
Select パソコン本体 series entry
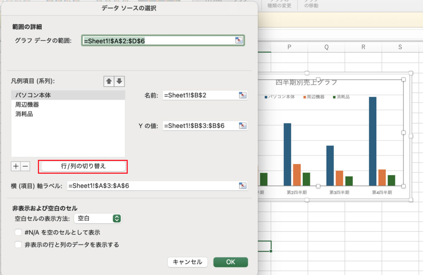(33, 95)
